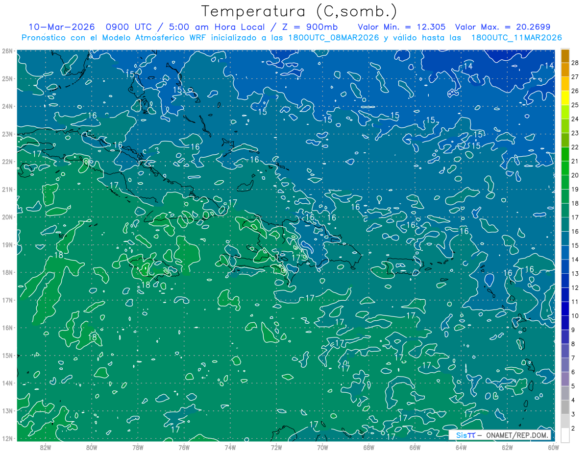Image resolution: width=588 pixels, height=454 pixels.
Task: Click the "14N" latitude axis label
Action: coord(7,383)
